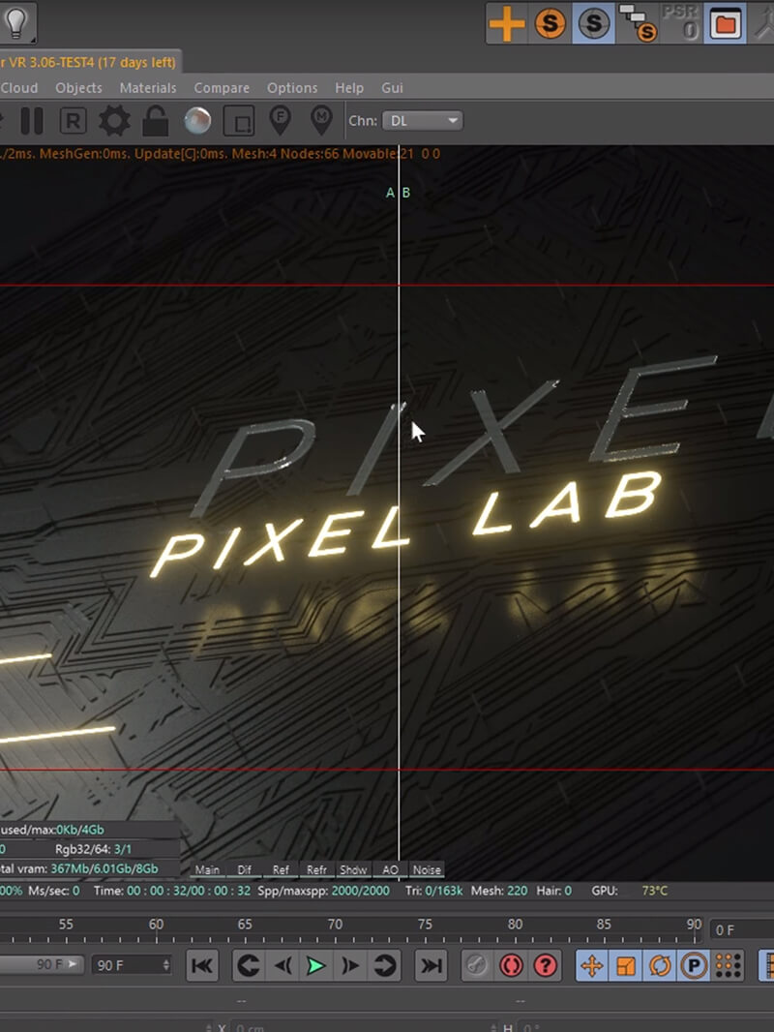Toggle the red circular autokeying button
The height and width of the screenshot is (1032, 774).
click(x=511, y=965)
